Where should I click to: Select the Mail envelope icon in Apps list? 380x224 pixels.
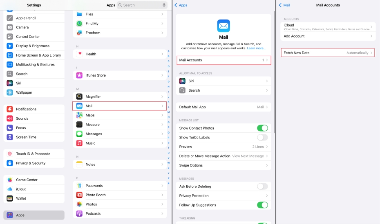(79, 106)
